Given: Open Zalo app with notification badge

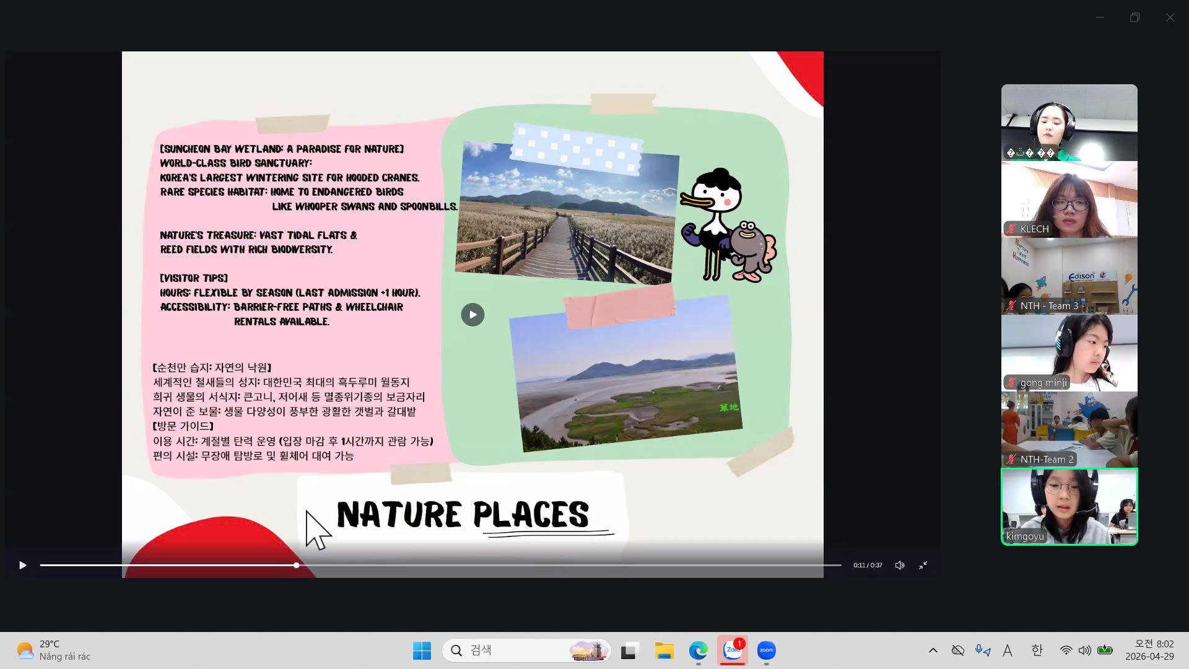Looking at the screenshot, I should 733,650.
